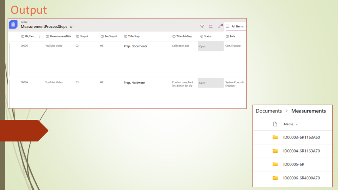Click Open status in Prep. Hardware row
338x190 pixels.
click(211, 83)
